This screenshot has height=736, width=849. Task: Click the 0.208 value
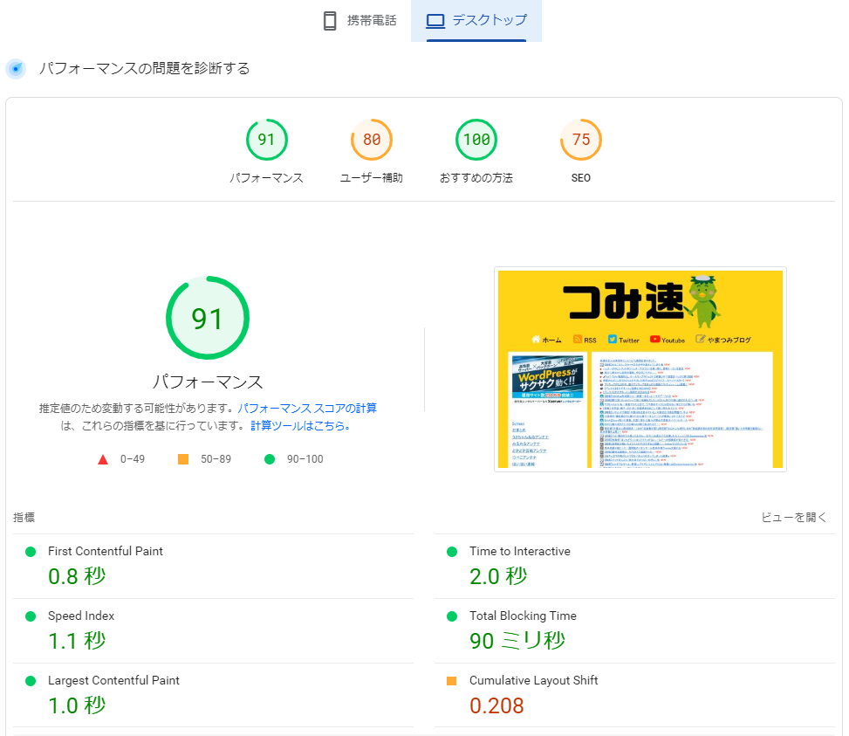pos(496,705)
